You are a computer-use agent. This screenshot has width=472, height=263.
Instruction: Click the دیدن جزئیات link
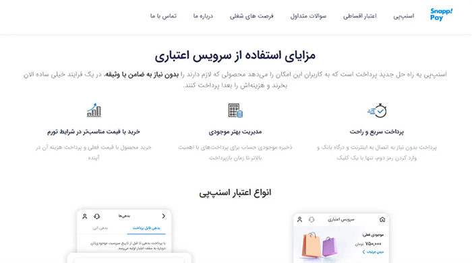coord(375,252)
